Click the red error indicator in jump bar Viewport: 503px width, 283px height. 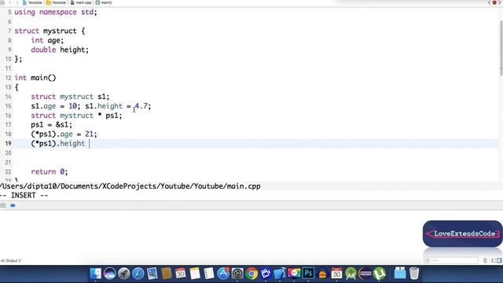(x=494, y=2)
